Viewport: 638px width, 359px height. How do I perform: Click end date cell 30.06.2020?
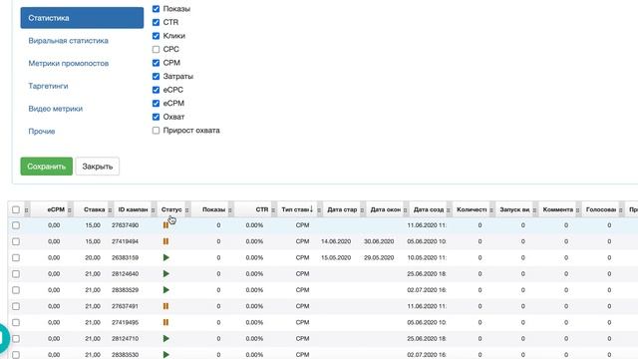pyautogui.click(x=379, y=241)
